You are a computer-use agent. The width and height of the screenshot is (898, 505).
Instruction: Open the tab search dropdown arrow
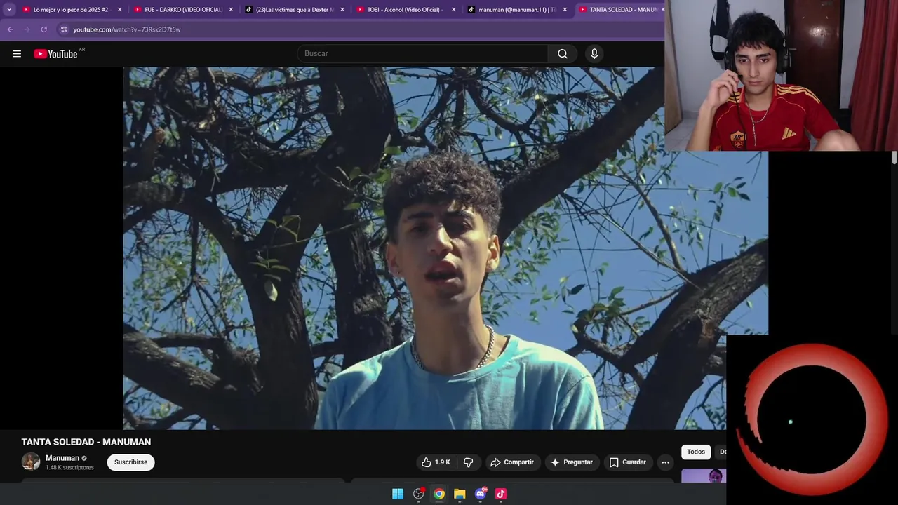coord(9,10)
